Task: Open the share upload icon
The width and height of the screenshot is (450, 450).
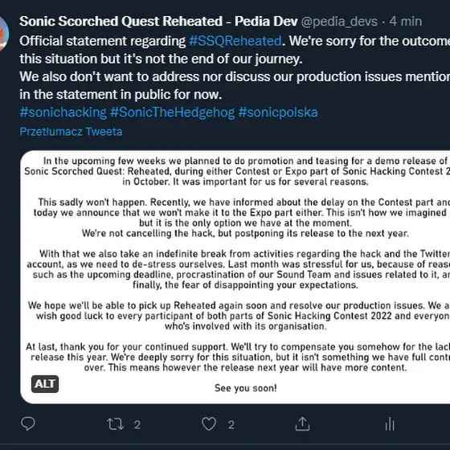Action: 302,424
